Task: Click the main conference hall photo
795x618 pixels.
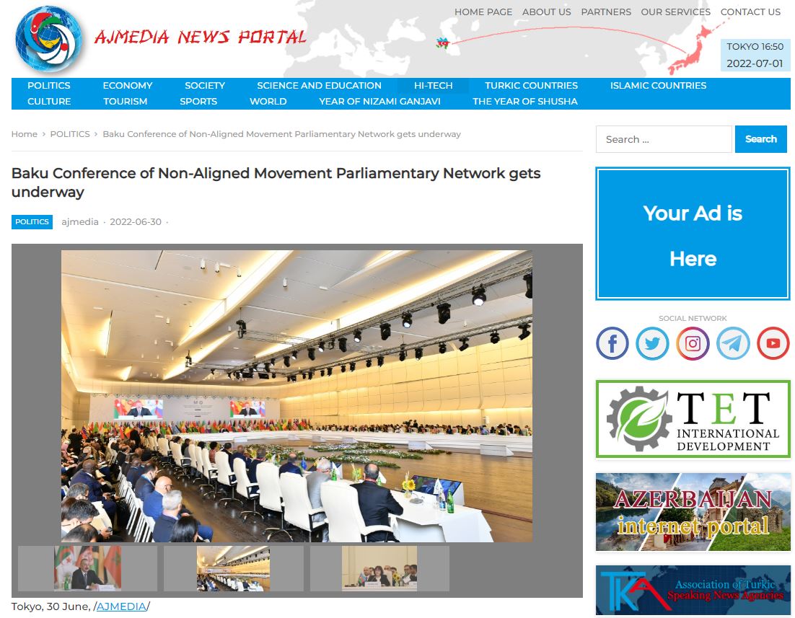Action: click(297, 396)
